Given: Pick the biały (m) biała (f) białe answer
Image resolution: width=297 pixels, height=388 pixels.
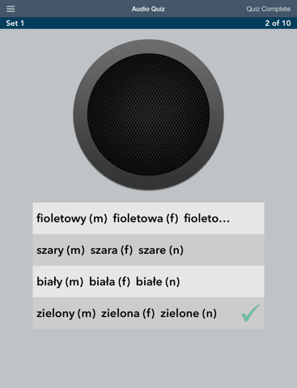Looking at the screenshot, I should 148,282.
